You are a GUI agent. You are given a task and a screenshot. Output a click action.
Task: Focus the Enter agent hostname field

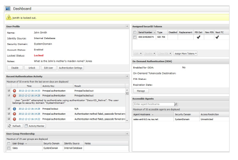pos(154,104)
